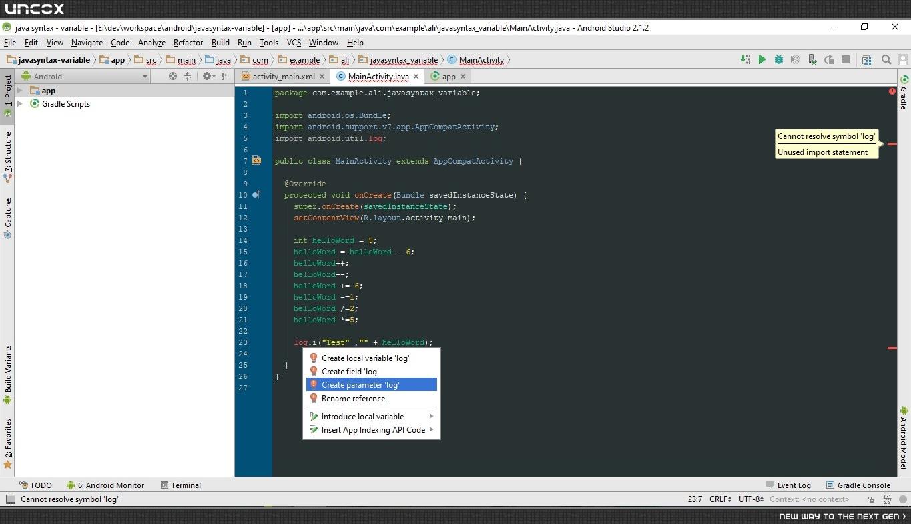The width and height of the screenshot is (911, 524).
Task: Open the Android Monitor tool window
Action: coord(105,485)
